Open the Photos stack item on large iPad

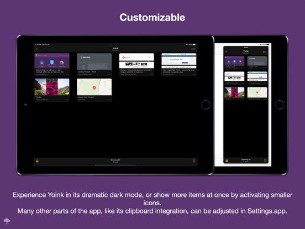click(x=52, y=90)
